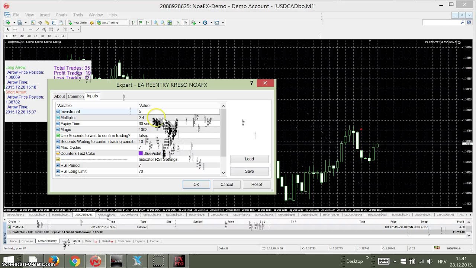
Task: Switch timeframe to W1
Action: point(57,36)
